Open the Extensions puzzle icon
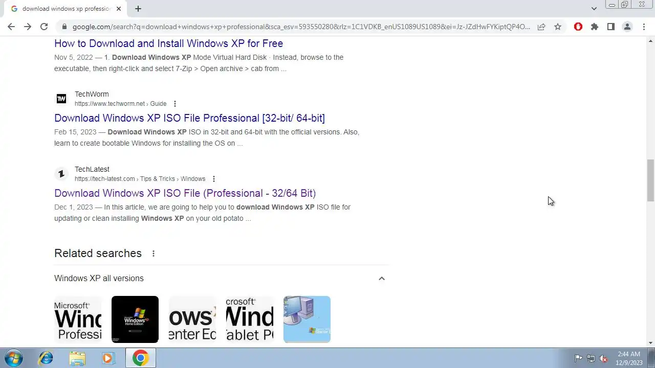The image size is (655, 368). [x=595, y=27]
